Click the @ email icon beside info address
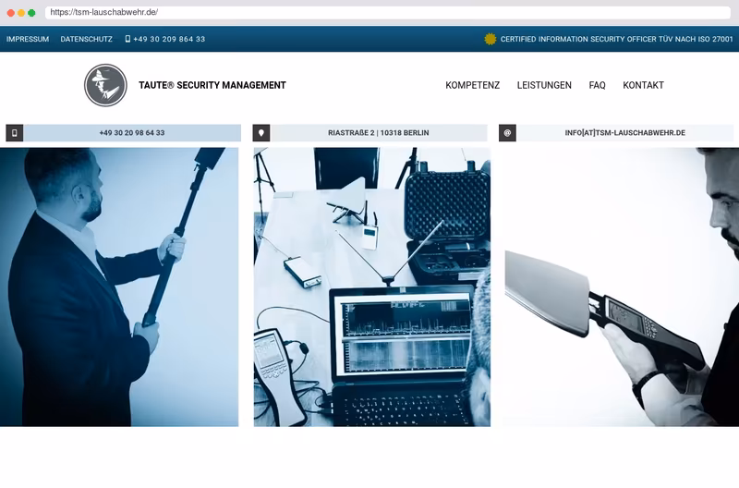Screen dimensions: 739x488 point(507,133)
